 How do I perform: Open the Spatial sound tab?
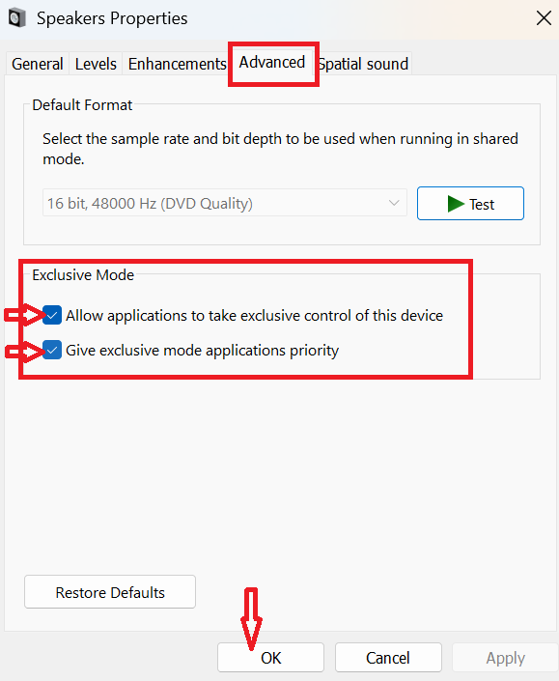pyautogui.click(x=363, y=64)
